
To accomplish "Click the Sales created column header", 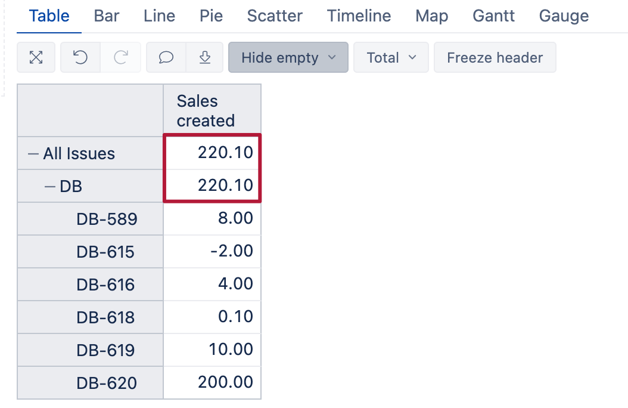I will click(206, 111).
